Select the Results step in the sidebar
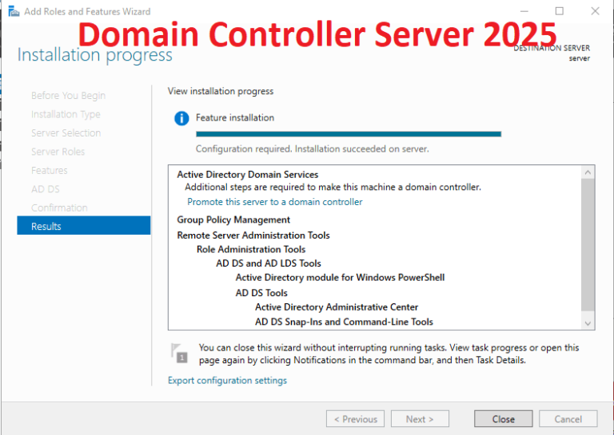 (x=84, y=226)
